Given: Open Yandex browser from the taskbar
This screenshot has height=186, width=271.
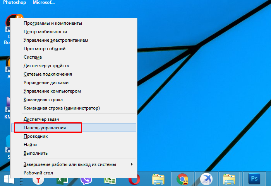Looking at the screenshot, I should (x=38, y=180).
